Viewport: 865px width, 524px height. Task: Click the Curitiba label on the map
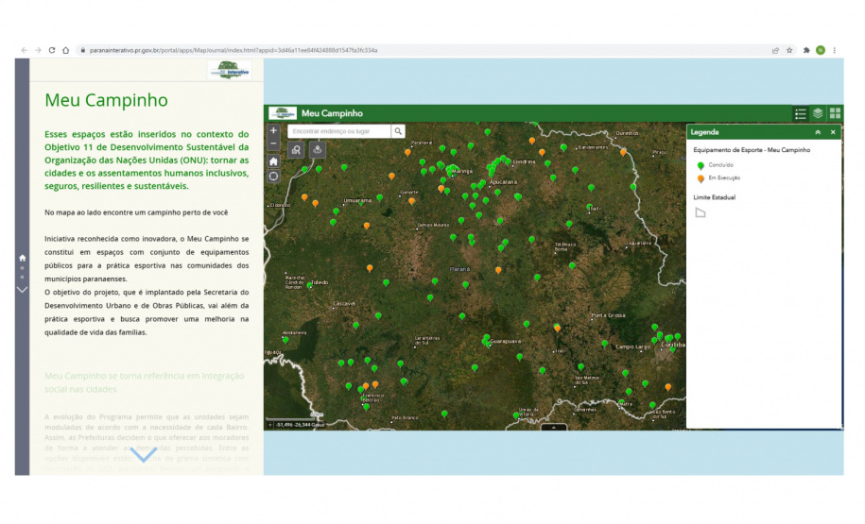[673, 345]
